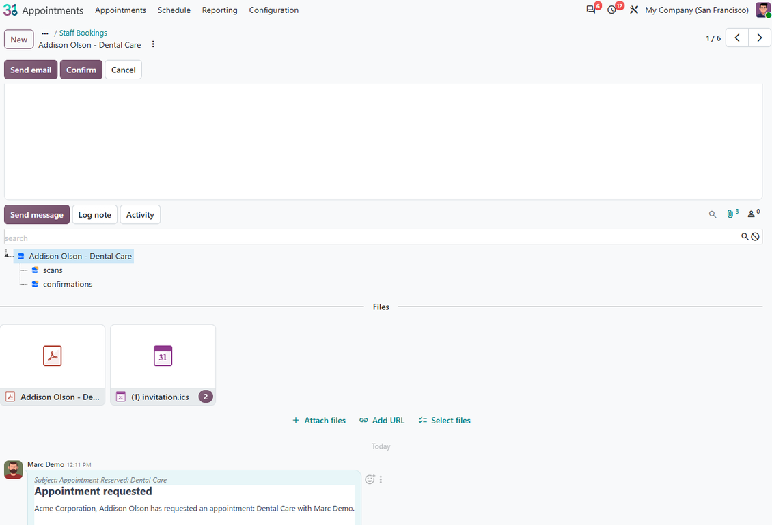This screenshot has height=525, width=772.
Task: Click the Marc Demo author name
Action: pos(46,464)
